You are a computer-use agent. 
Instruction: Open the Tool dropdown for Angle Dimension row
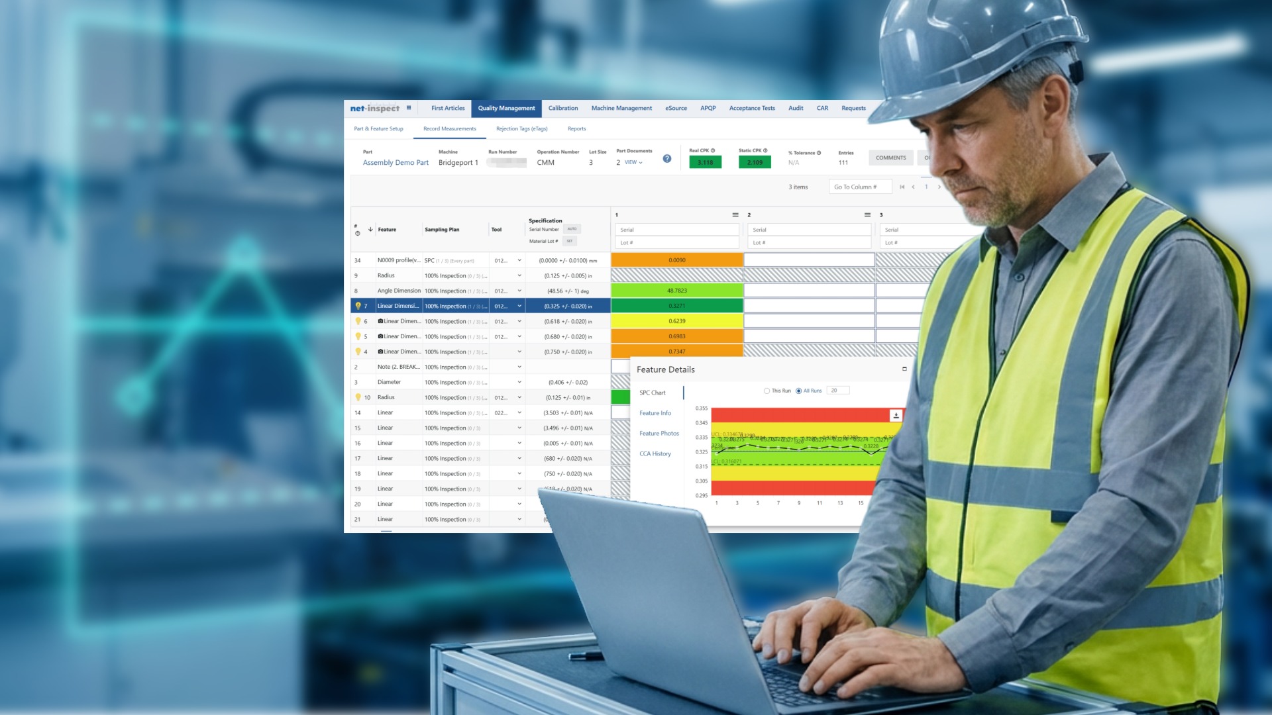(519, 291)
